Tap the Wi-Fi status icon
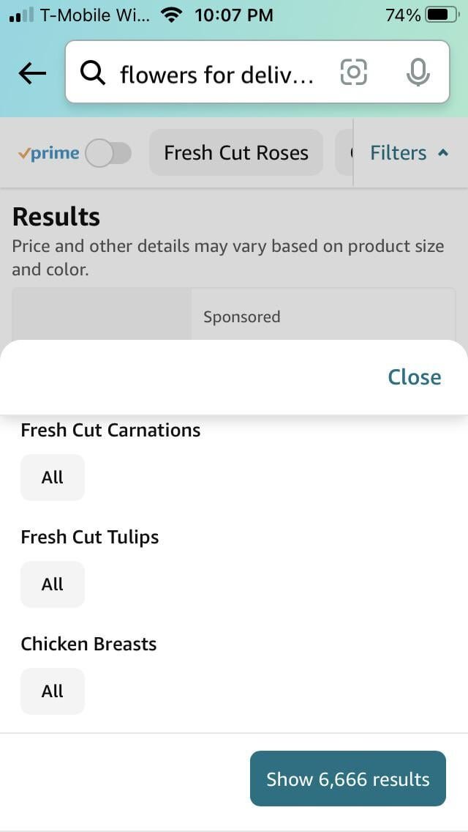Screen dimensions: 468x832 coord(173,15)
